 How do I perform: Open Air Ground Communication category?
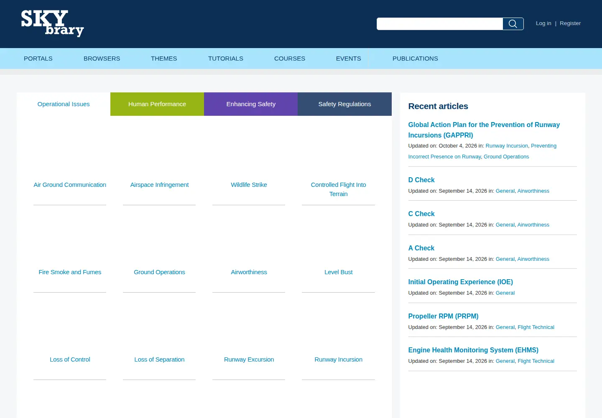[x=70, y=185]
